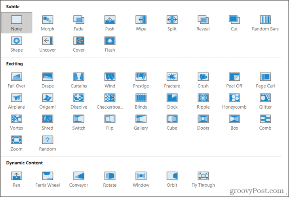Select the Checkerboard transition
The width and height of the screenshot is (289, 197).
pos(110,101)
